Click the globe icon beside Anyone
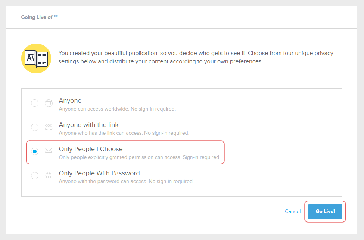The width and height of the screenshot is (364, 240). pyautogui.click(x=49, y=103)
